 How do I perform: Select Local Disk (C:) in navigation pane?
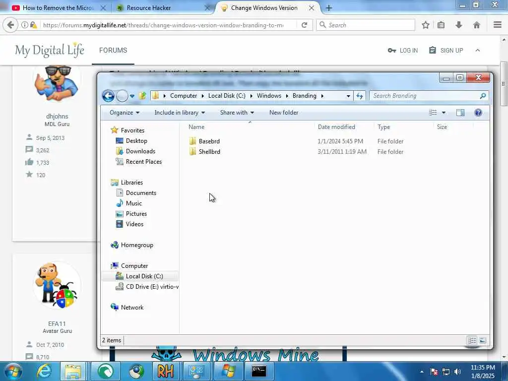coord(144,276)
